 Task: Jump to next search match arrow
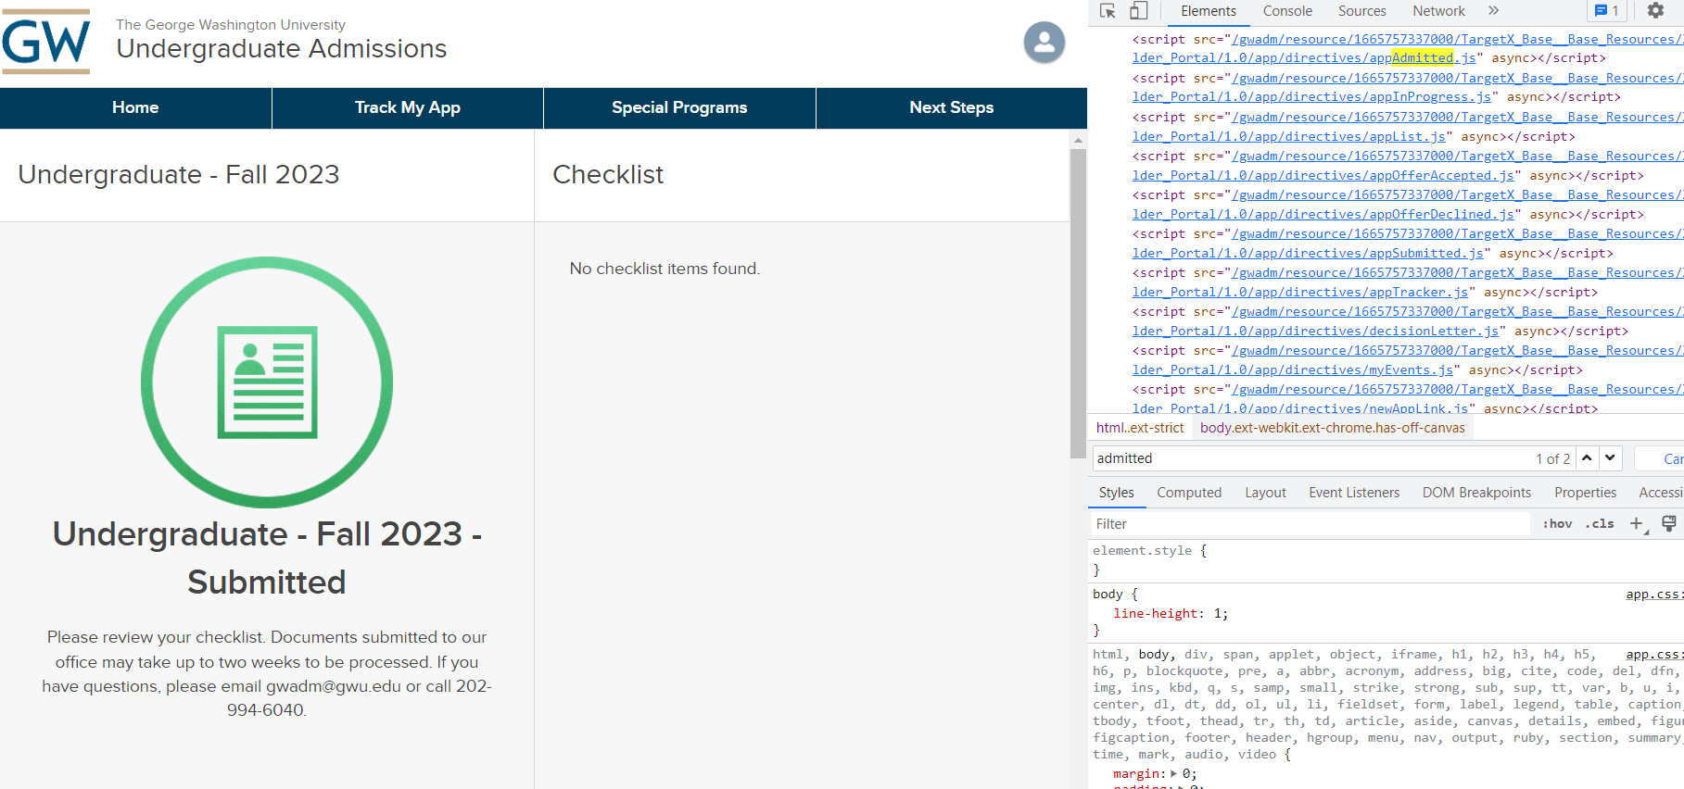(1610, 458)
